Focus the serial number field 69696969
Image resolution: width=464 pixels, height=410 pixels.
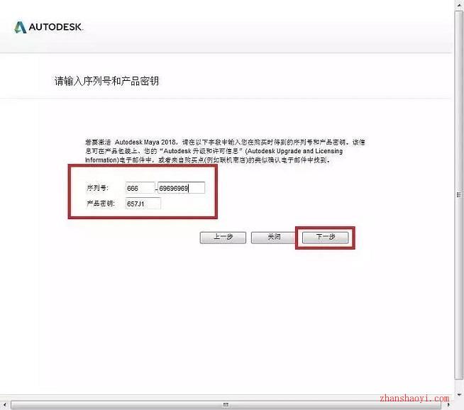click(x=181, y=188)
